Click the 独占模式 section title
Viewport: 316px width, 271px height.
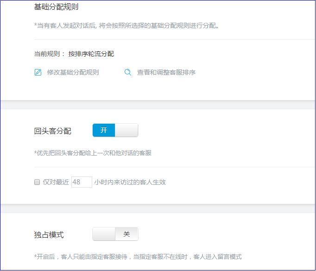pyautogui.click(x=49, y=235)
